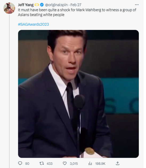Click the 90 replies count
This screenshot has width=146, height=168.
[x=27, y=164]
